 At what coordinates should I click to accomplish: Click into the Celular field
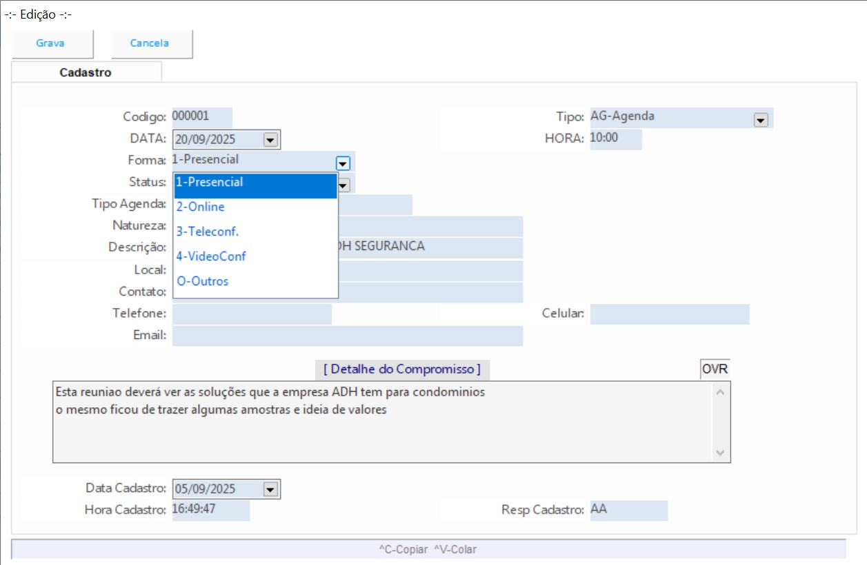(x=669, y=314)
